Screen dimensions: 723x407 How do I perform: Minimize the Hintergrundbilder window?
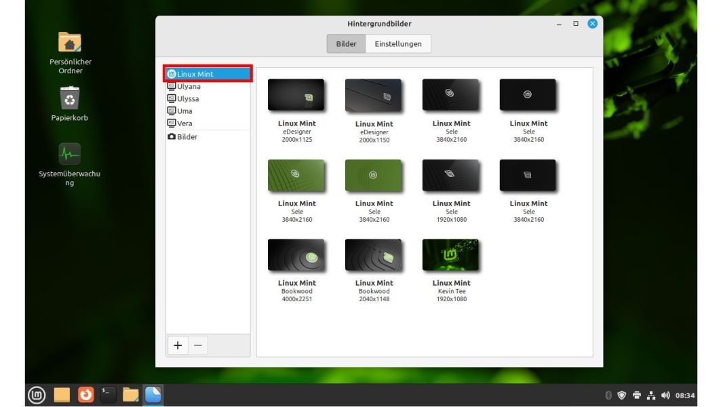pyautogui.click(x=560, y=24)
